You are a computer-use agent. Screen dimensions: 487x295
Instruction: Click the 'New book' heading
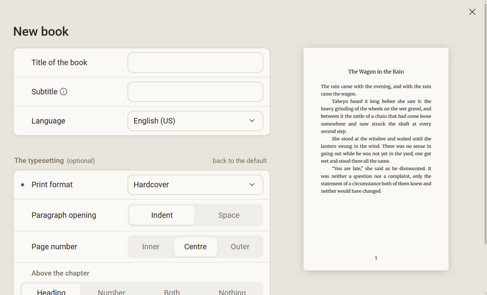(41, 32)
